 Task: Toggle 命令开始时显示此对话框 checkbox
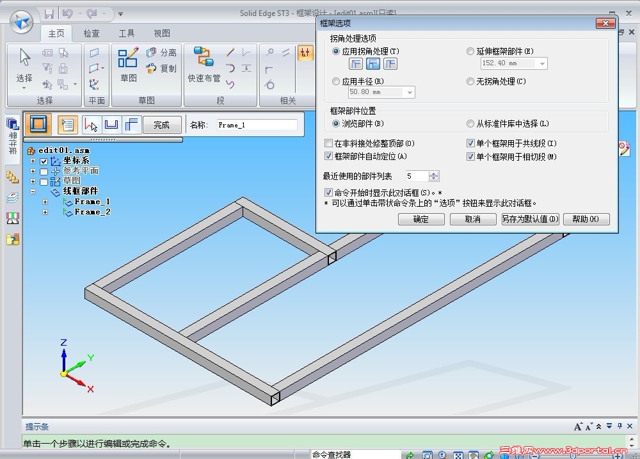(x=328, y=192)
